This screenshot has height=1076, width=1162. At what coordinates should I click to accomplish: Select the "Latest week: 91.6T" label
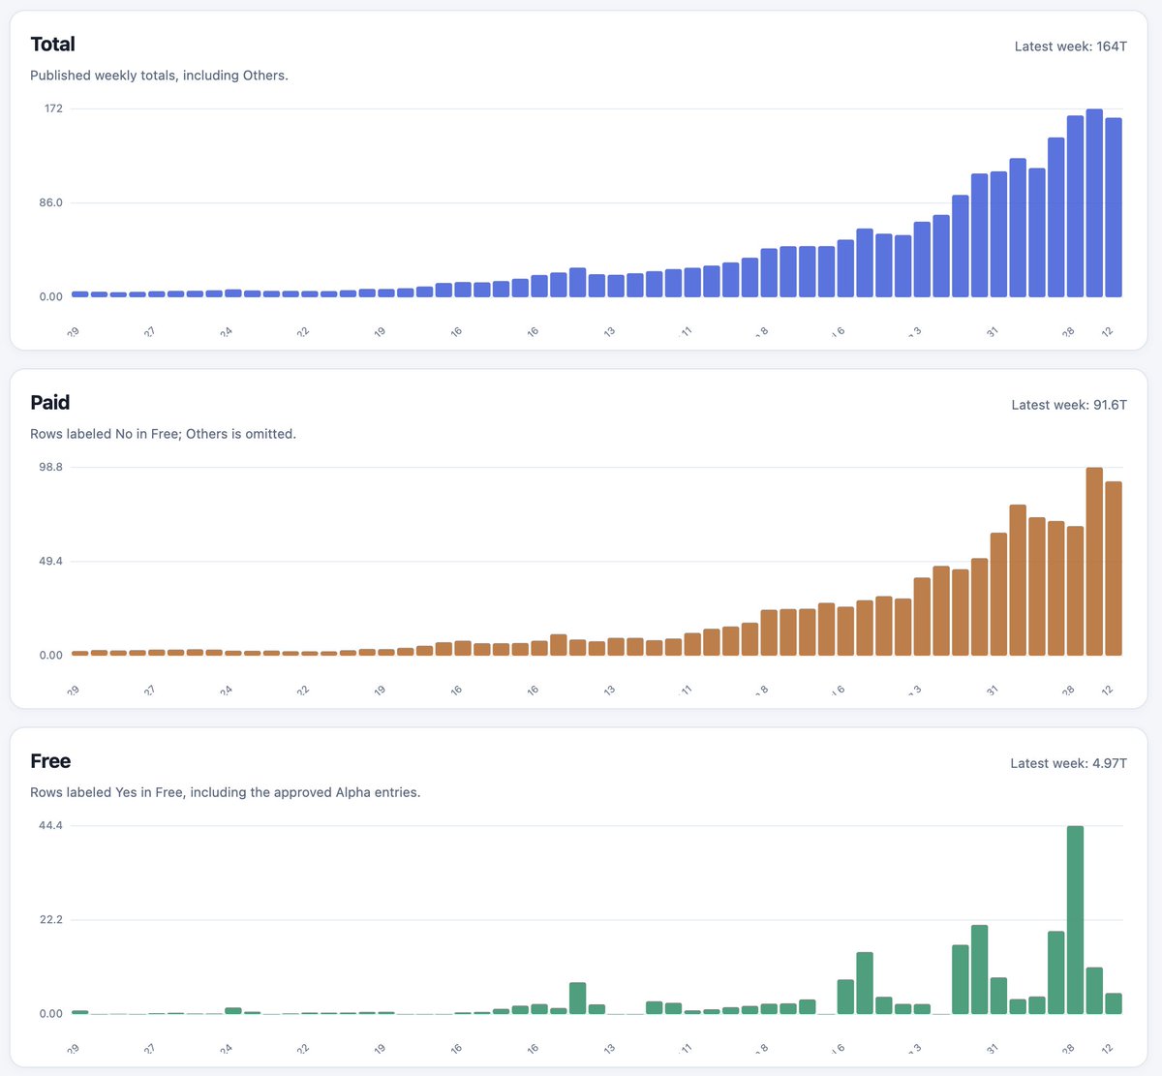[x=1069, y=405]
